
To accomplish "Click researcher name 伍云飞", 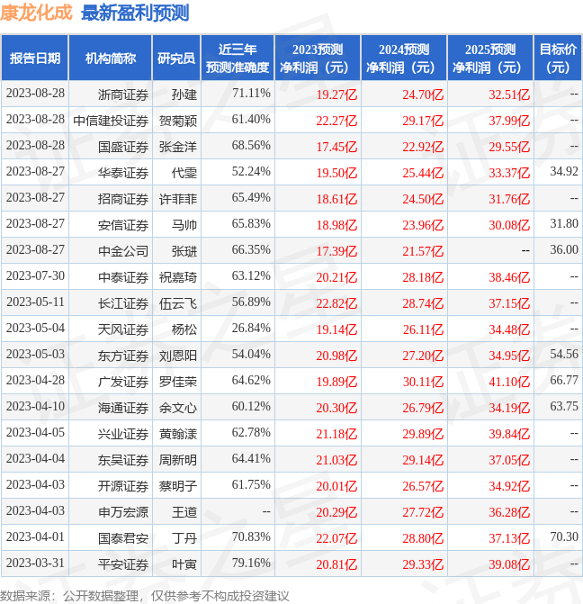I will click(x=178, y=303).
